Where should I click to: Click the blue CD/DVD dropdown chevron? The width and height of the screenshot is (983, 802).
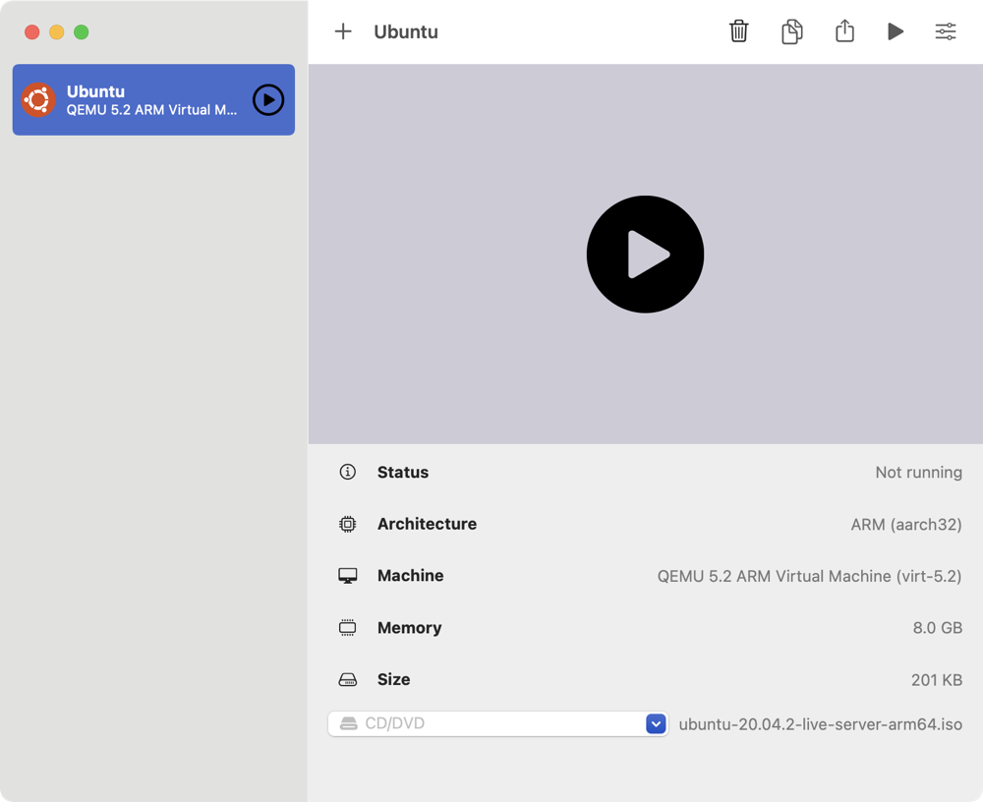(656, 724)
